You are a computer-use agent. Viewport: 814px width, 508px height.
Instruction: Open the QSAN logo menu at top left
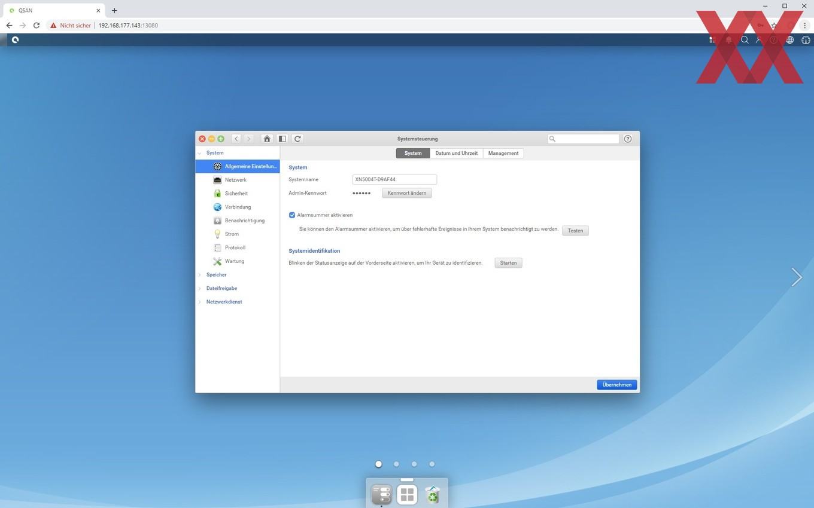point(15,40)
